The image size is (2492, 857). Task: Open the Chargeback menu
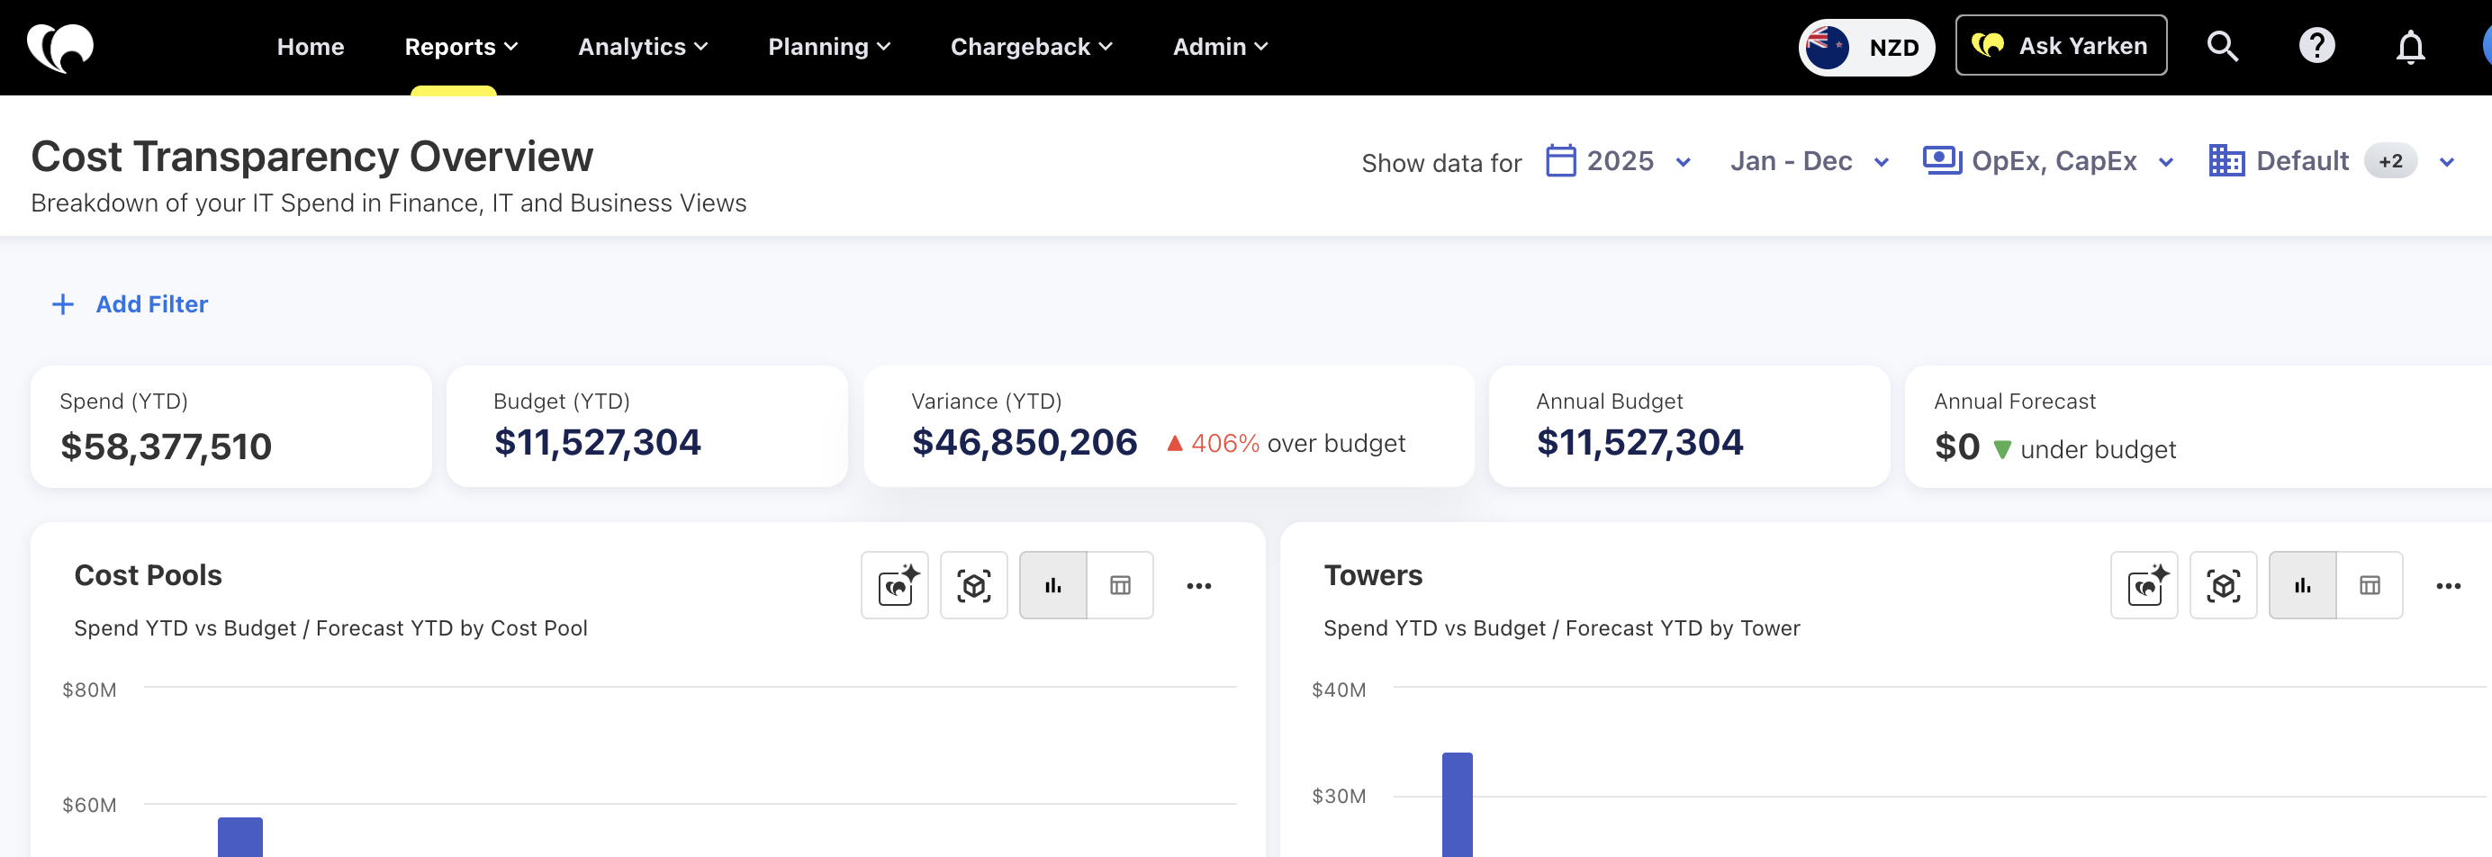click(1030, 47)
